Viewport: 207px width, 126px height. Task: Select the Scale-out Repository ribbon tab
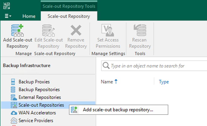(69, 16)
